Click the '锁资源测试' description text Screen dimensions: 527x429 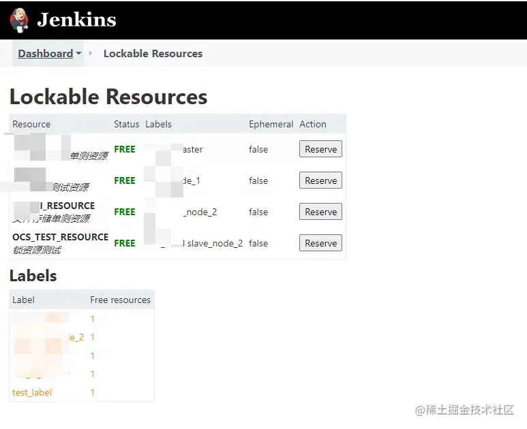37,250
